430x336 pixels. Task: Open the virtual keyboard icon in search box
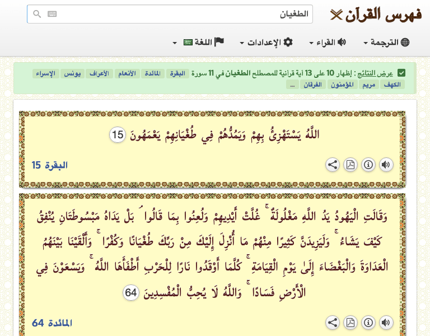pos(52,15)
